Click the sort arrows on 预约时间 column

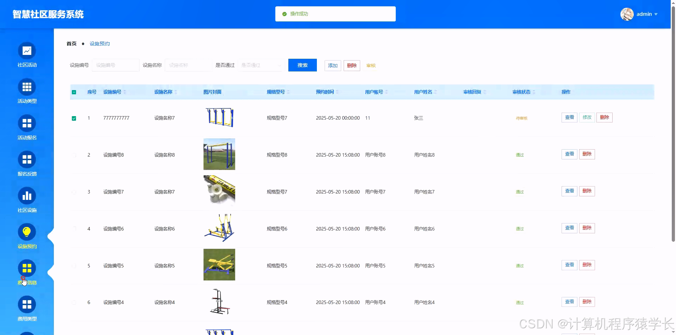338,92
